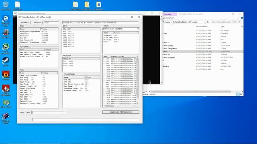The height and width of the screenshot is (144, 257).
Task: Switch Explorer to large icons view
Action: [x=241, y=94]
